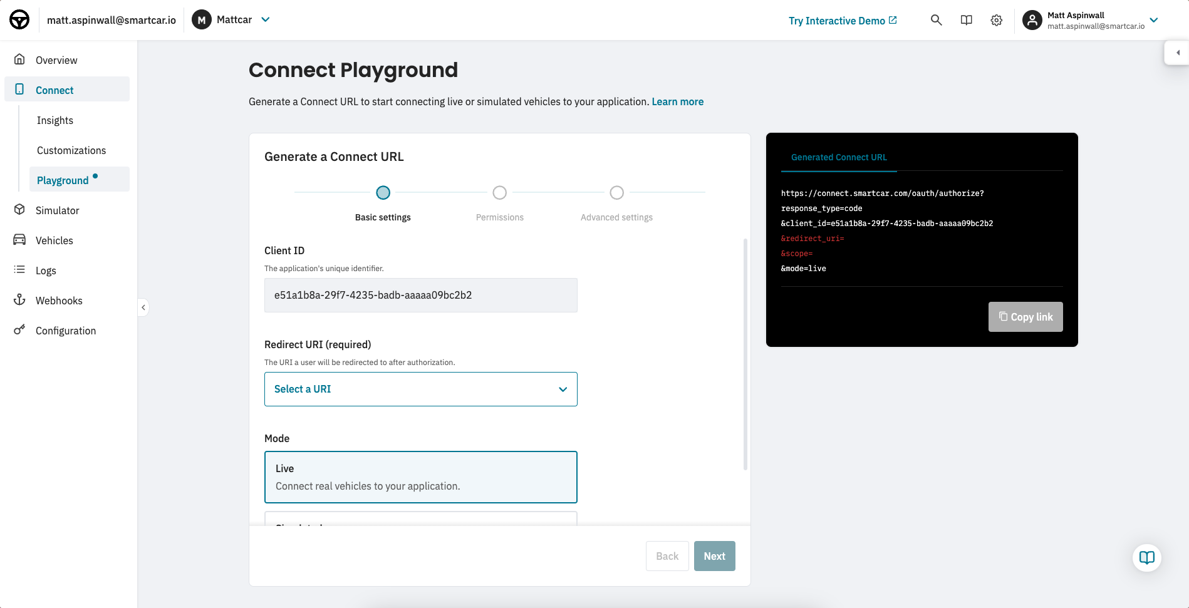Screen dimensions: 1189x608
Task: Open Logs in the sidebar
Action: coord(67,271)
